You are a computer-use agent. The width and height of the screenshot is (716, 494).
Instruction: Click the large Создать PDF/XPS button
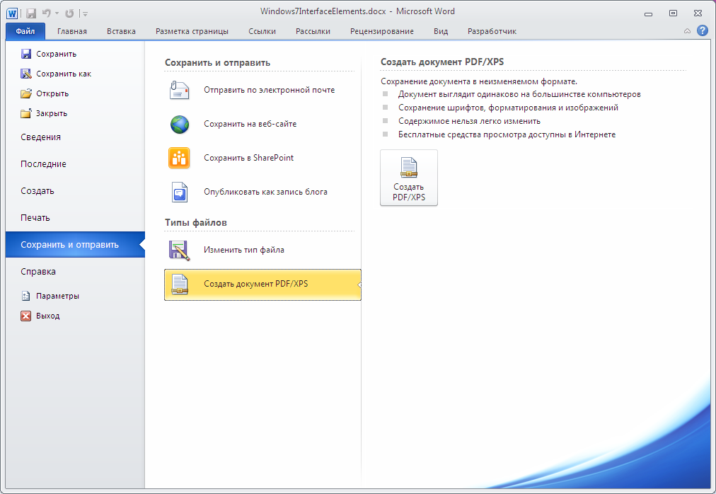coord(409,178)
